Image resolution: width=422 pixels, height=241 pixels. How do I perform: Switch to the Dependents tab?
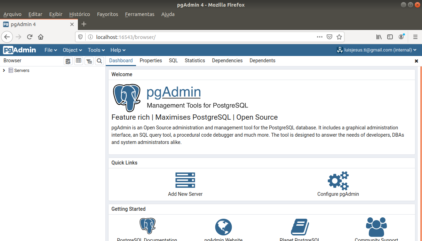[x=262, y=61]
